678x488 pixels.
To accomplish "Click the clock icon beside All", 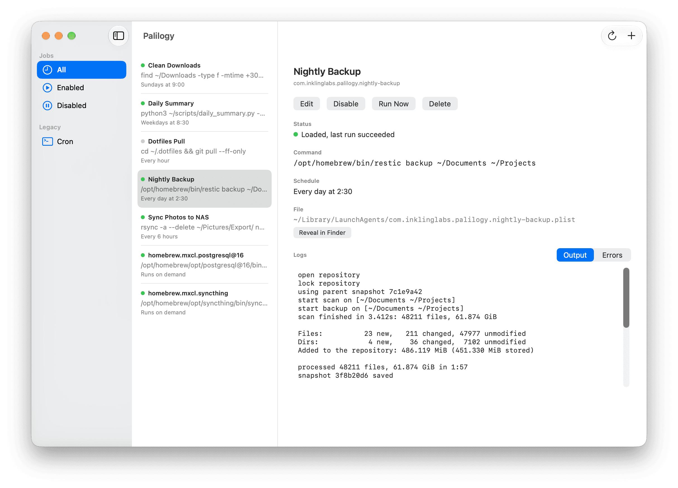I will pos(48,70).
